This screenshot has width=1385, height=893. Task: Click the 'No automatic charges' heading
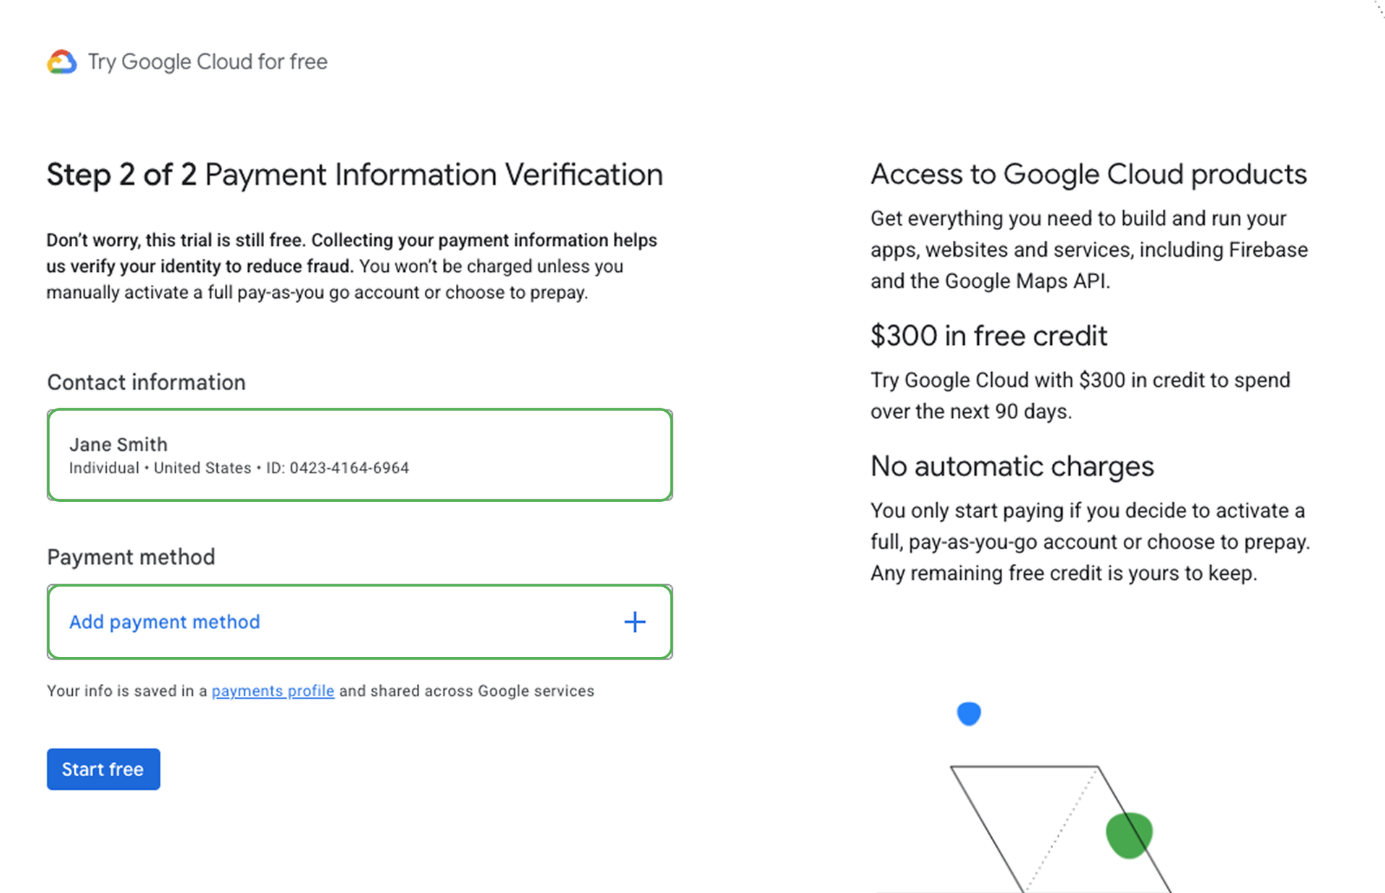coord(1012,467)
